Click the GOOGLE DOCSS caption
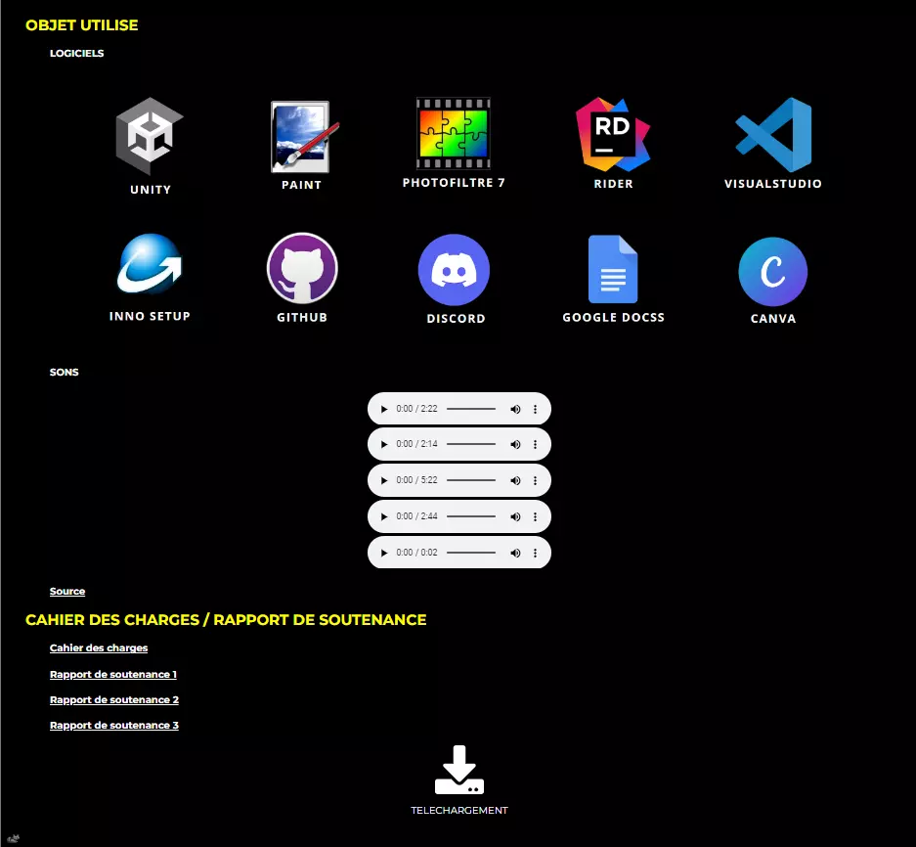The height and width of the screenshot is (847, 916). click(x=613, y=318)
